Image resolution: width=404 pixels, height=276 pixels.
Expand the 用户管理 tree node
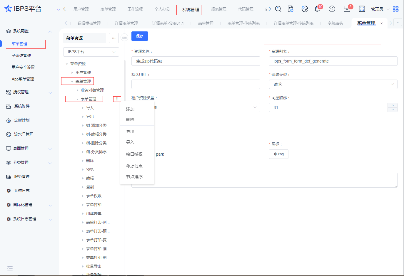tap(72, 73)
